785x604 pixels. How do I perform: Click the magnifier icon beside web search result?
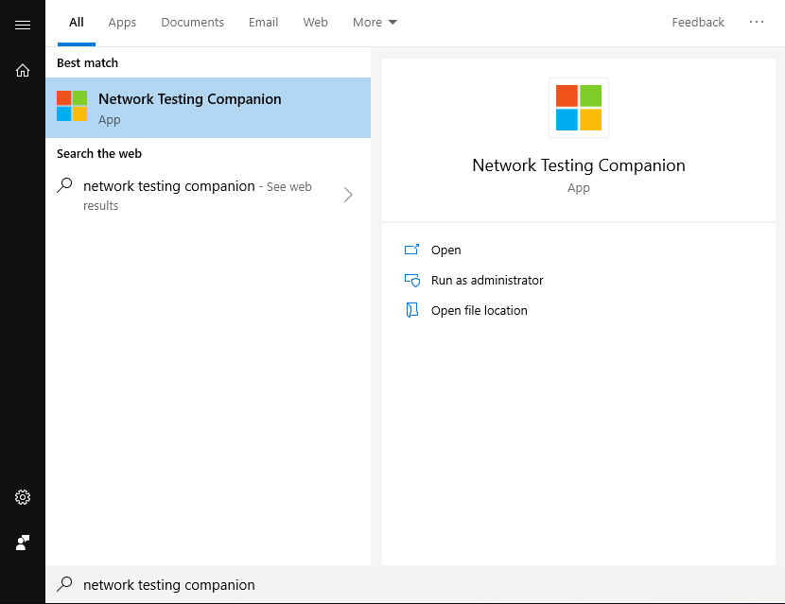[x=64, y=185]
